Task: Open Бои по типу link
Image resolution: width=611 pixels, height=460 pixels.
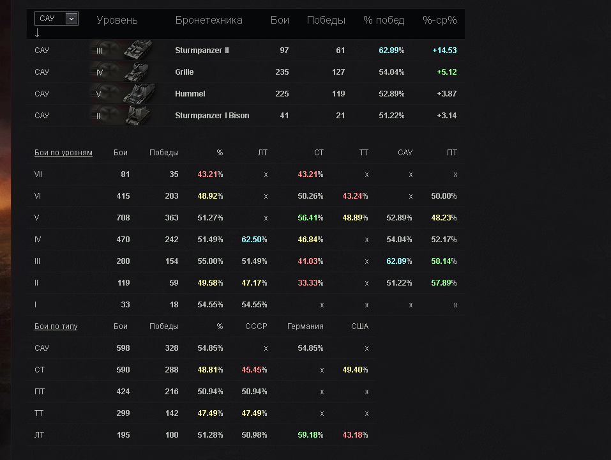Action: (x=56, y=326)
